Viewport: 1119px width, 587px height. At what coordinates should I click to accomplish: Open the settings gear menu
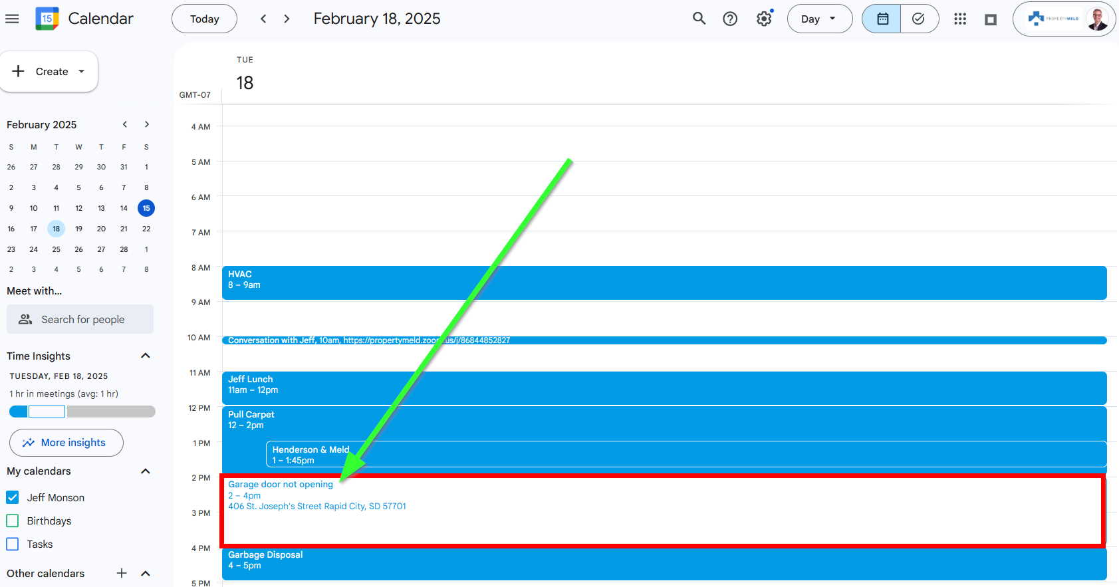(764, 19)
